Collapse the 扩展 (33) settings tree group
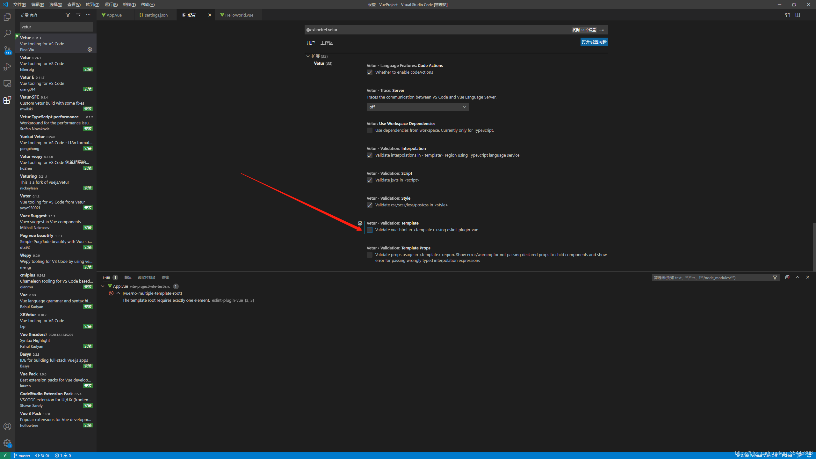Screen dimensions: 816x459 [x=308, y=56]
